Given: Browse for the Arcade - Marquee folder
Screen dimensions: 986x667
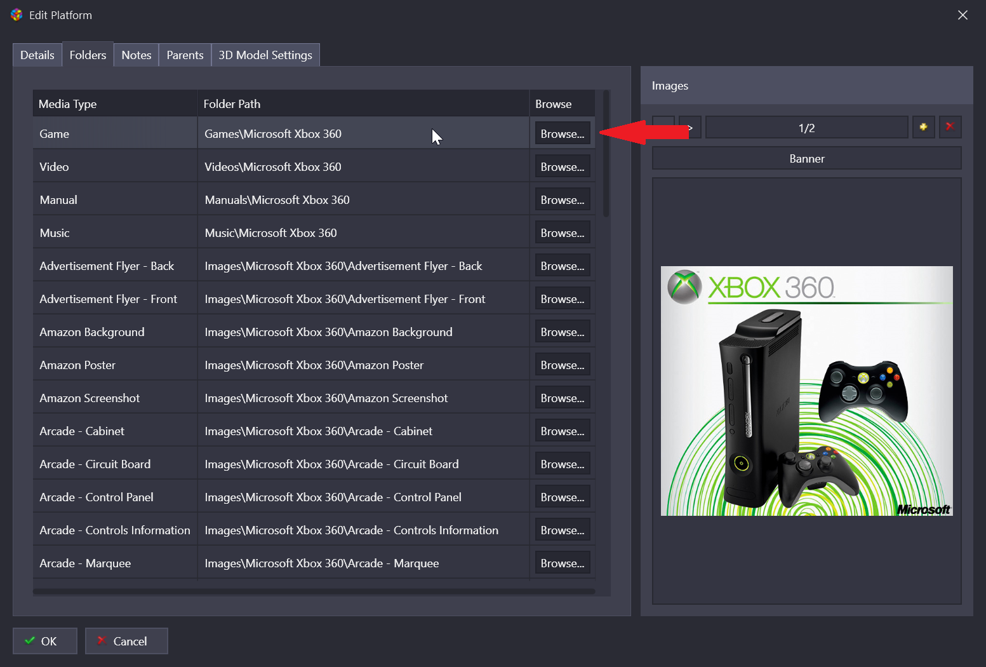Looking at the screenshot, I should [563, 563].
